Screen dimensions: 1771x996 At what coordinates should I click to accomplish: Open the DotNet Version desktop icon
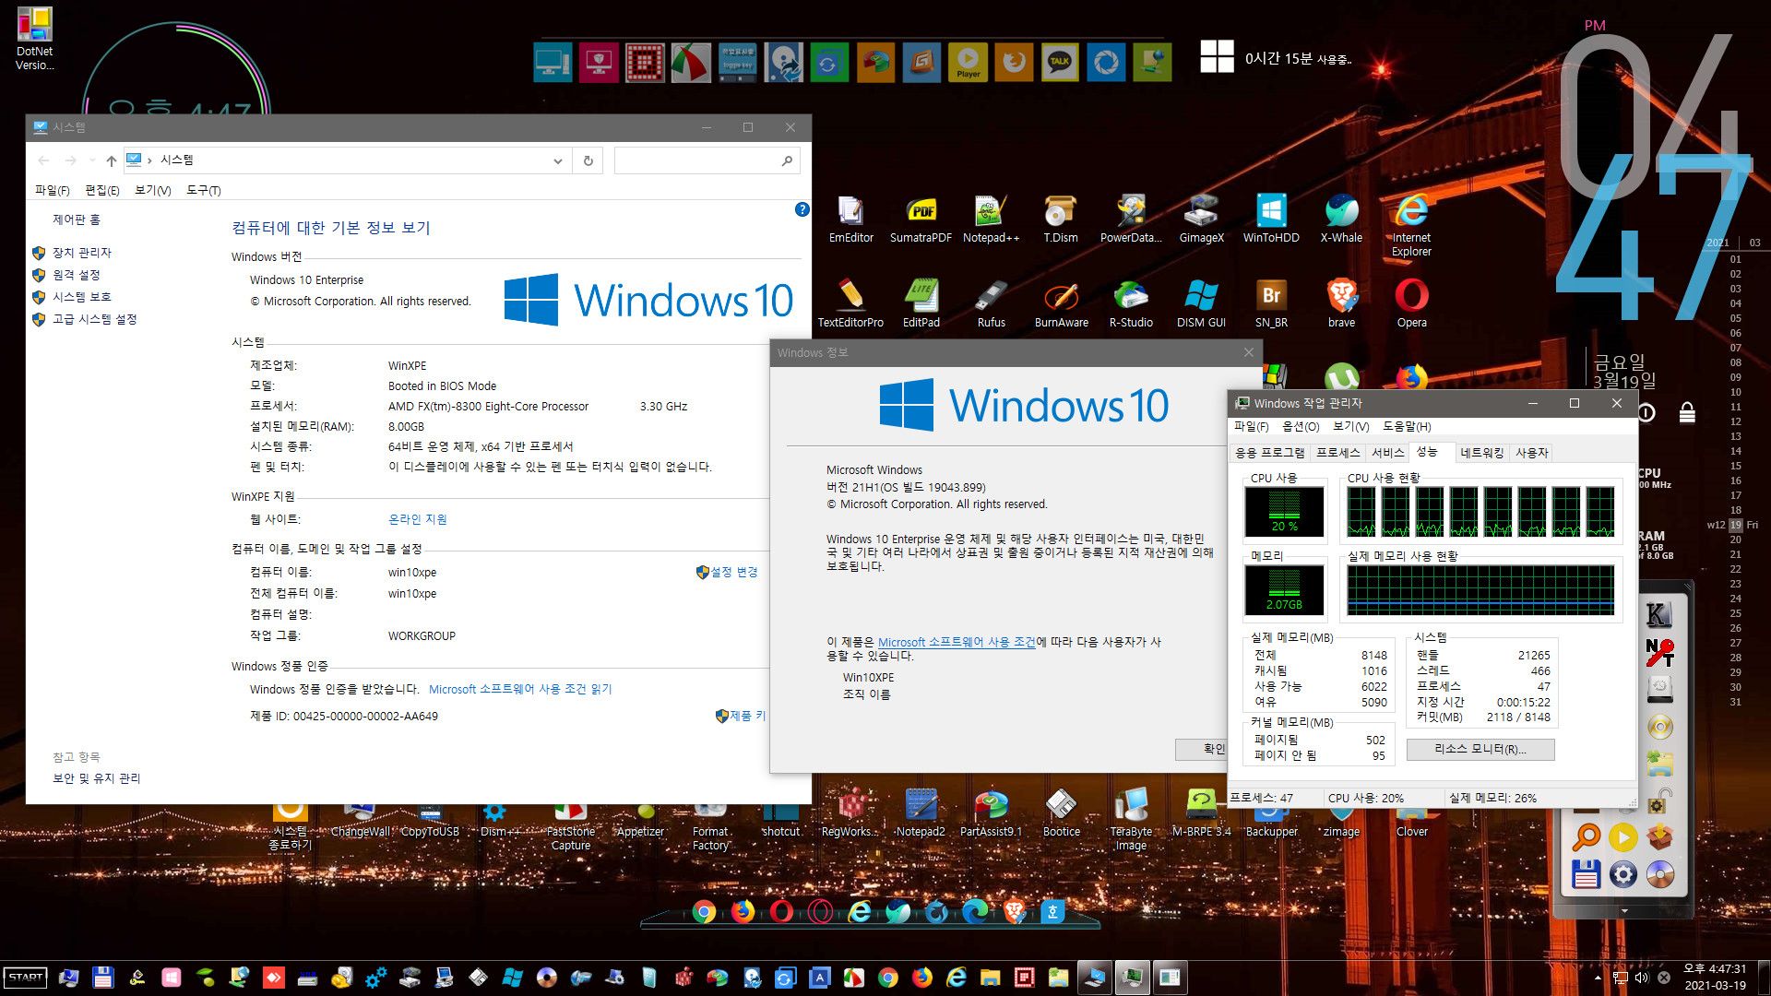point(35,40)
